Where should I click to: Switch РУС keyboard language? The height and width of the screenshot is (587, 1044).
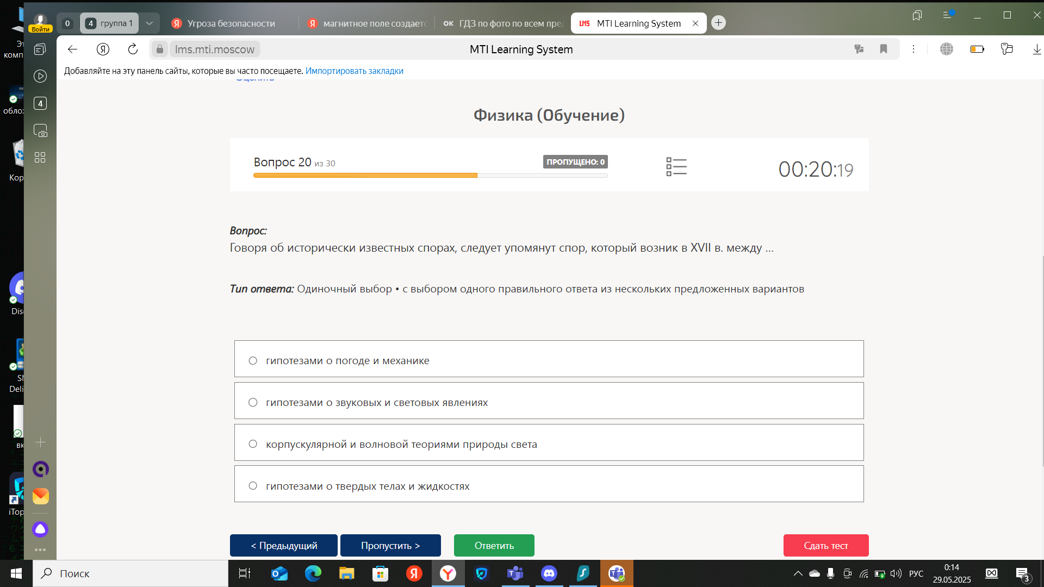(916, 573)
